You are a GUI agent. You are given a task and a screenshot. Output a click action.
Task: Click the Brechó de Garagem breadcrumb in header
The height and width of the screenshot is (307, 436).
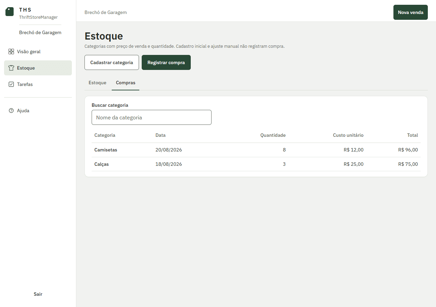pyautogui.click(x=106, y=12)
